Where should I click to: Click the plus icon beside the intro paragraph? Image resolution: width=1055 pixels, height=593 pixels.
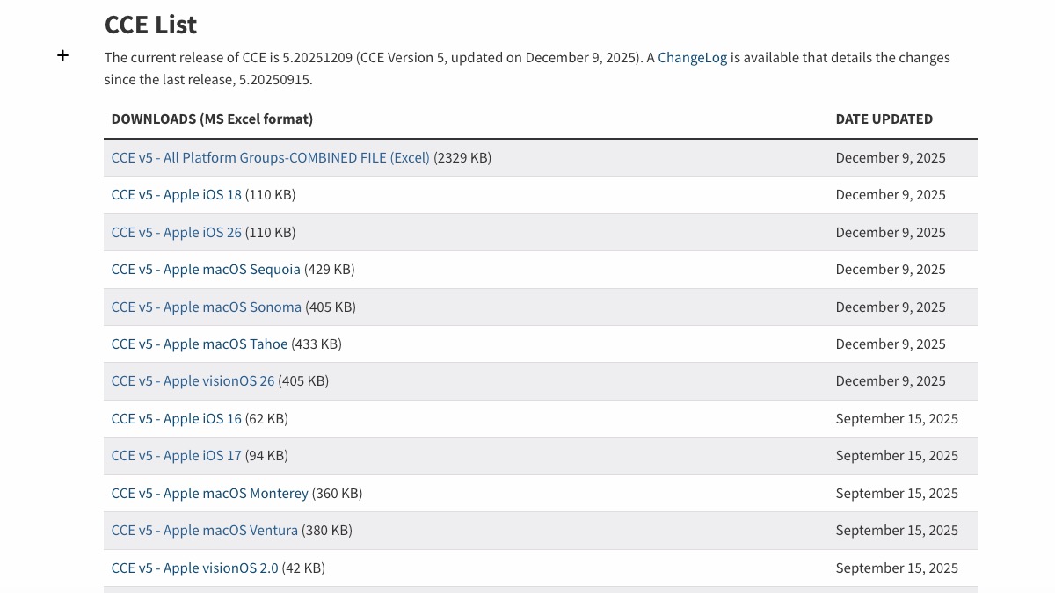point(62,55)
